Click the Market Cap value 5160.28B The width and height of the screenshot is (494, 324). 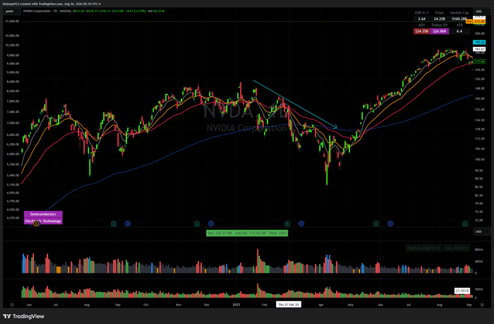tap(459, 19)
